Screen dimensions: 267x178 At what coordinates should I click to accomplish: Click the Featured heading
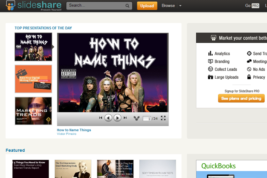click(15, 150)
